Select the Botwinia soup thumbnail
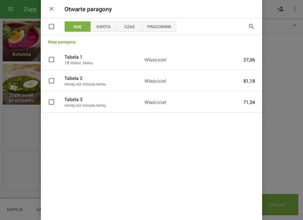This screenshot has height=220, width=303. coord(21,41)
